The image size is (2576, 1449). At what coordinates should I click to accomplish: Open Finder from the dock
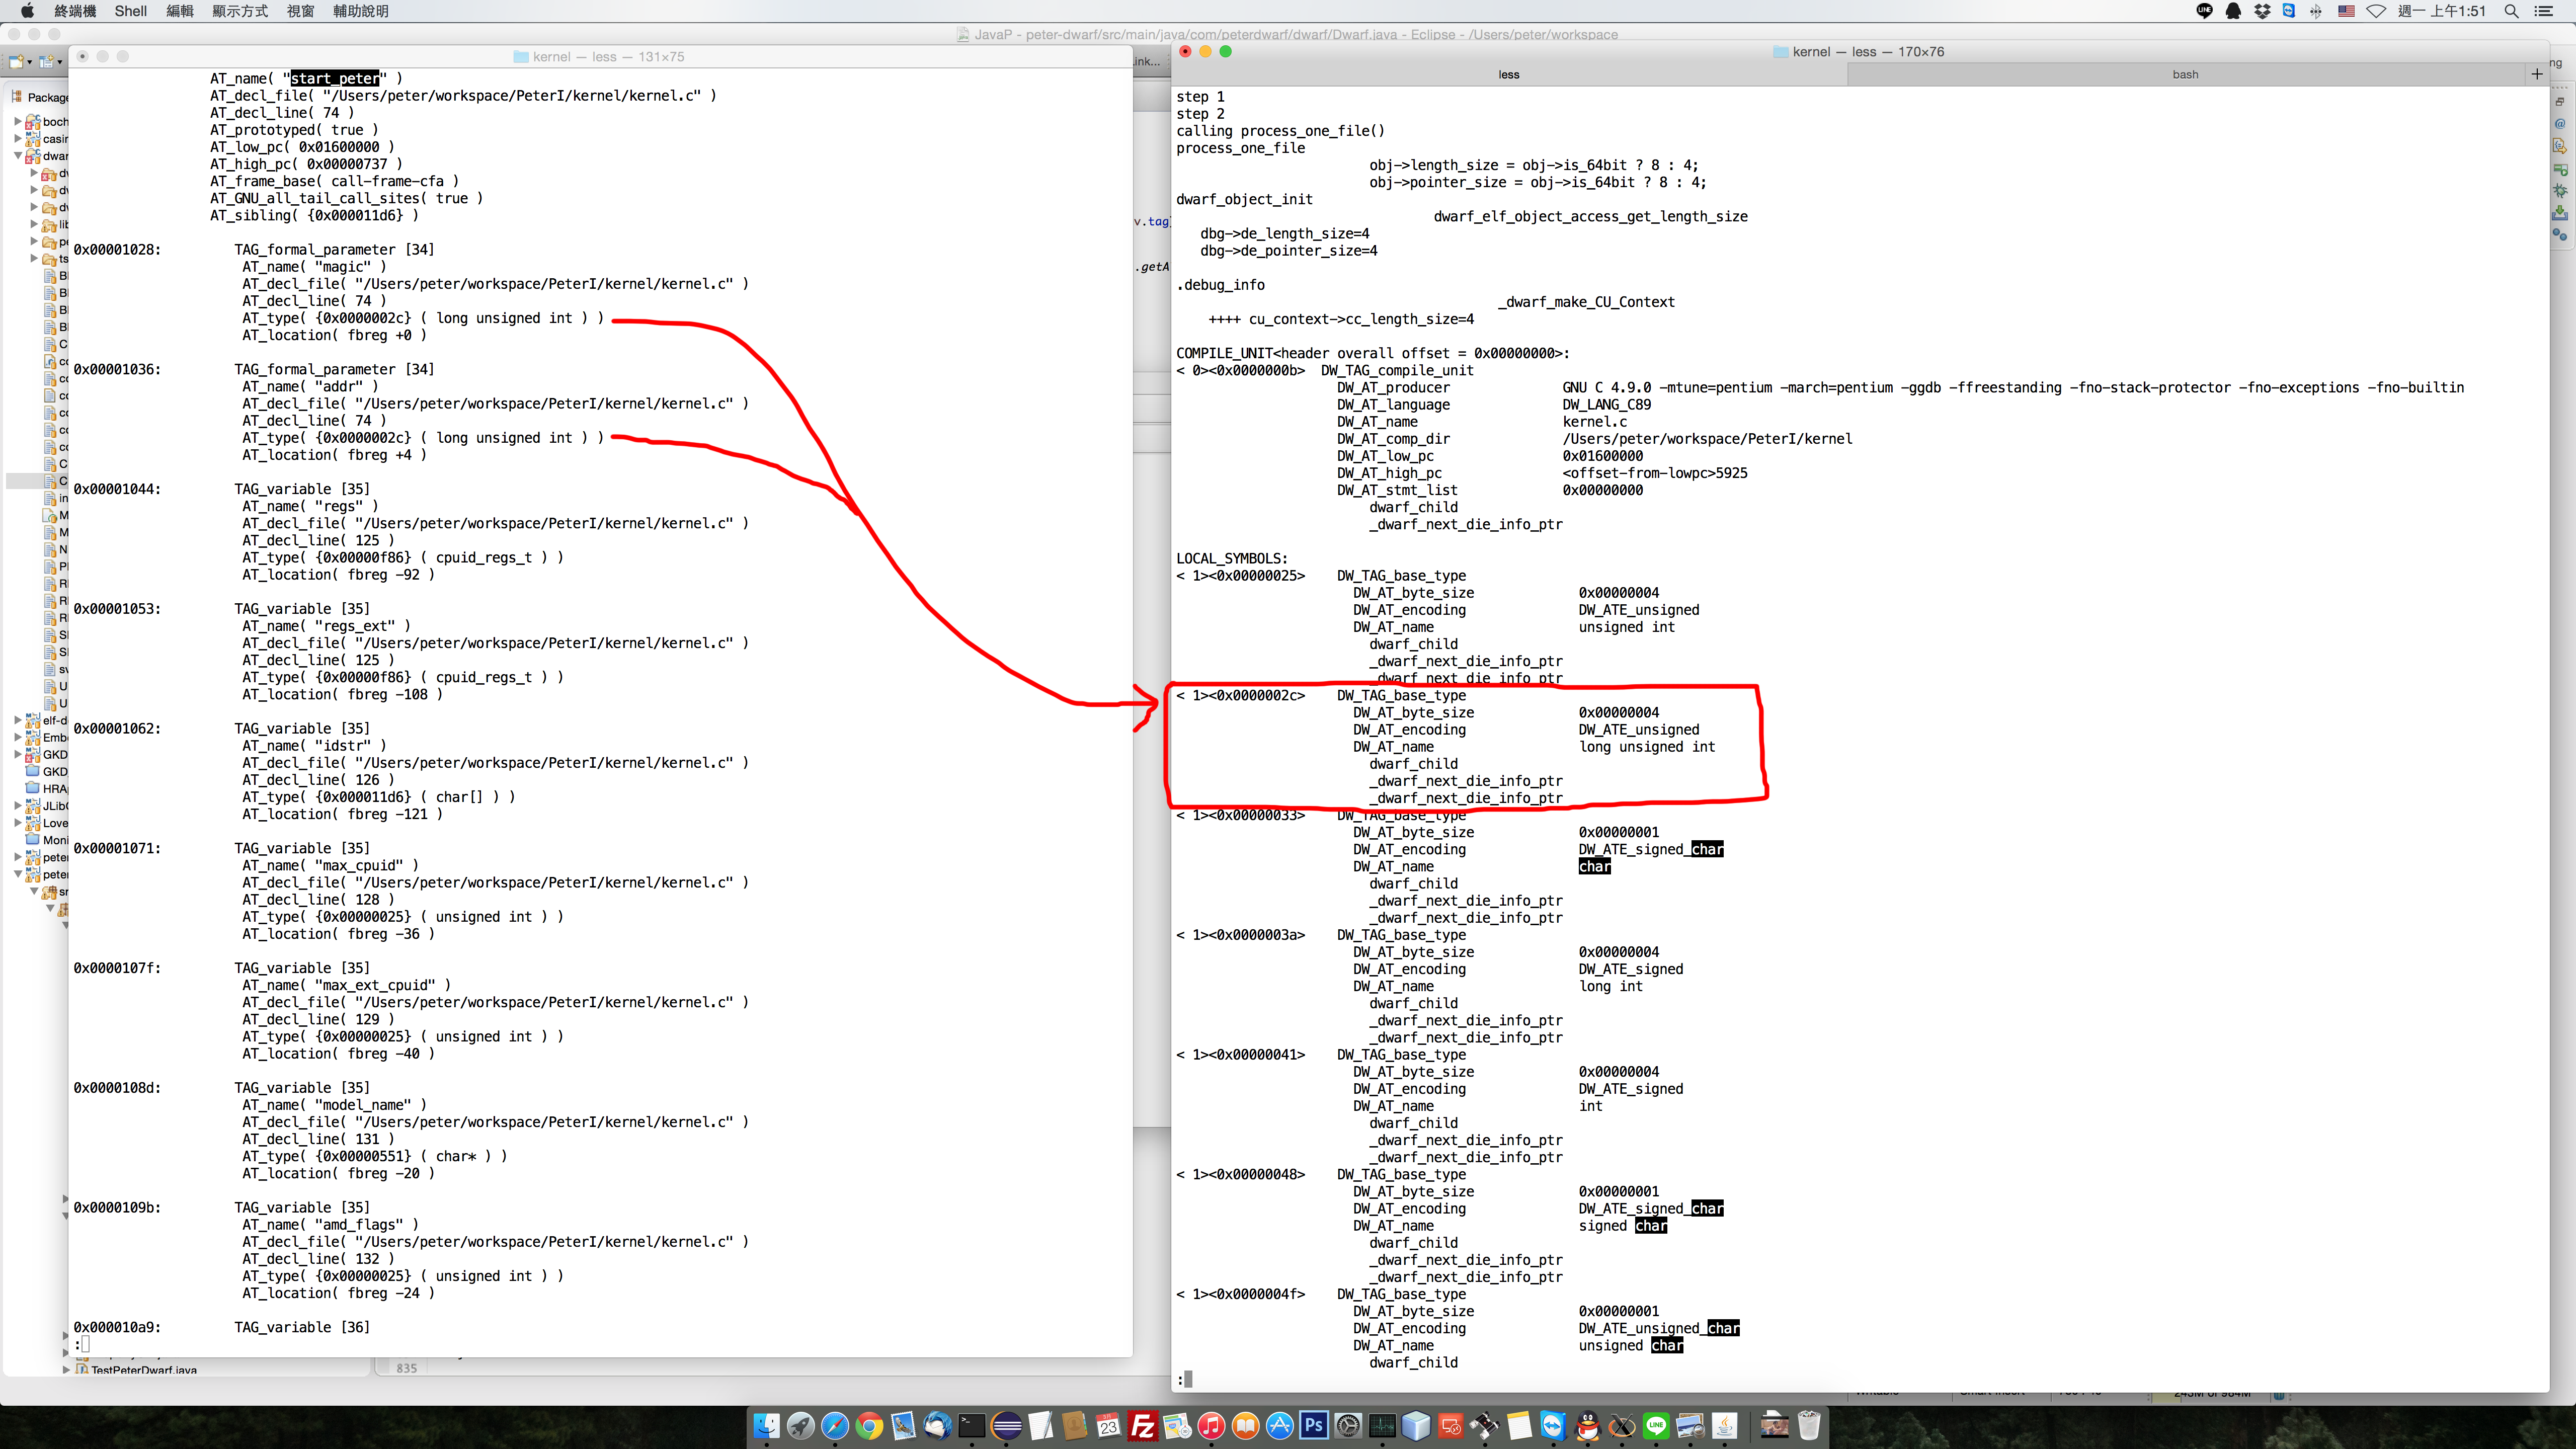pos(766,1425)
